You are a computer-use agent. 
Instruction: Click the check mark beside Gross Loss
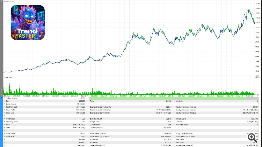(x=4, y=113)
